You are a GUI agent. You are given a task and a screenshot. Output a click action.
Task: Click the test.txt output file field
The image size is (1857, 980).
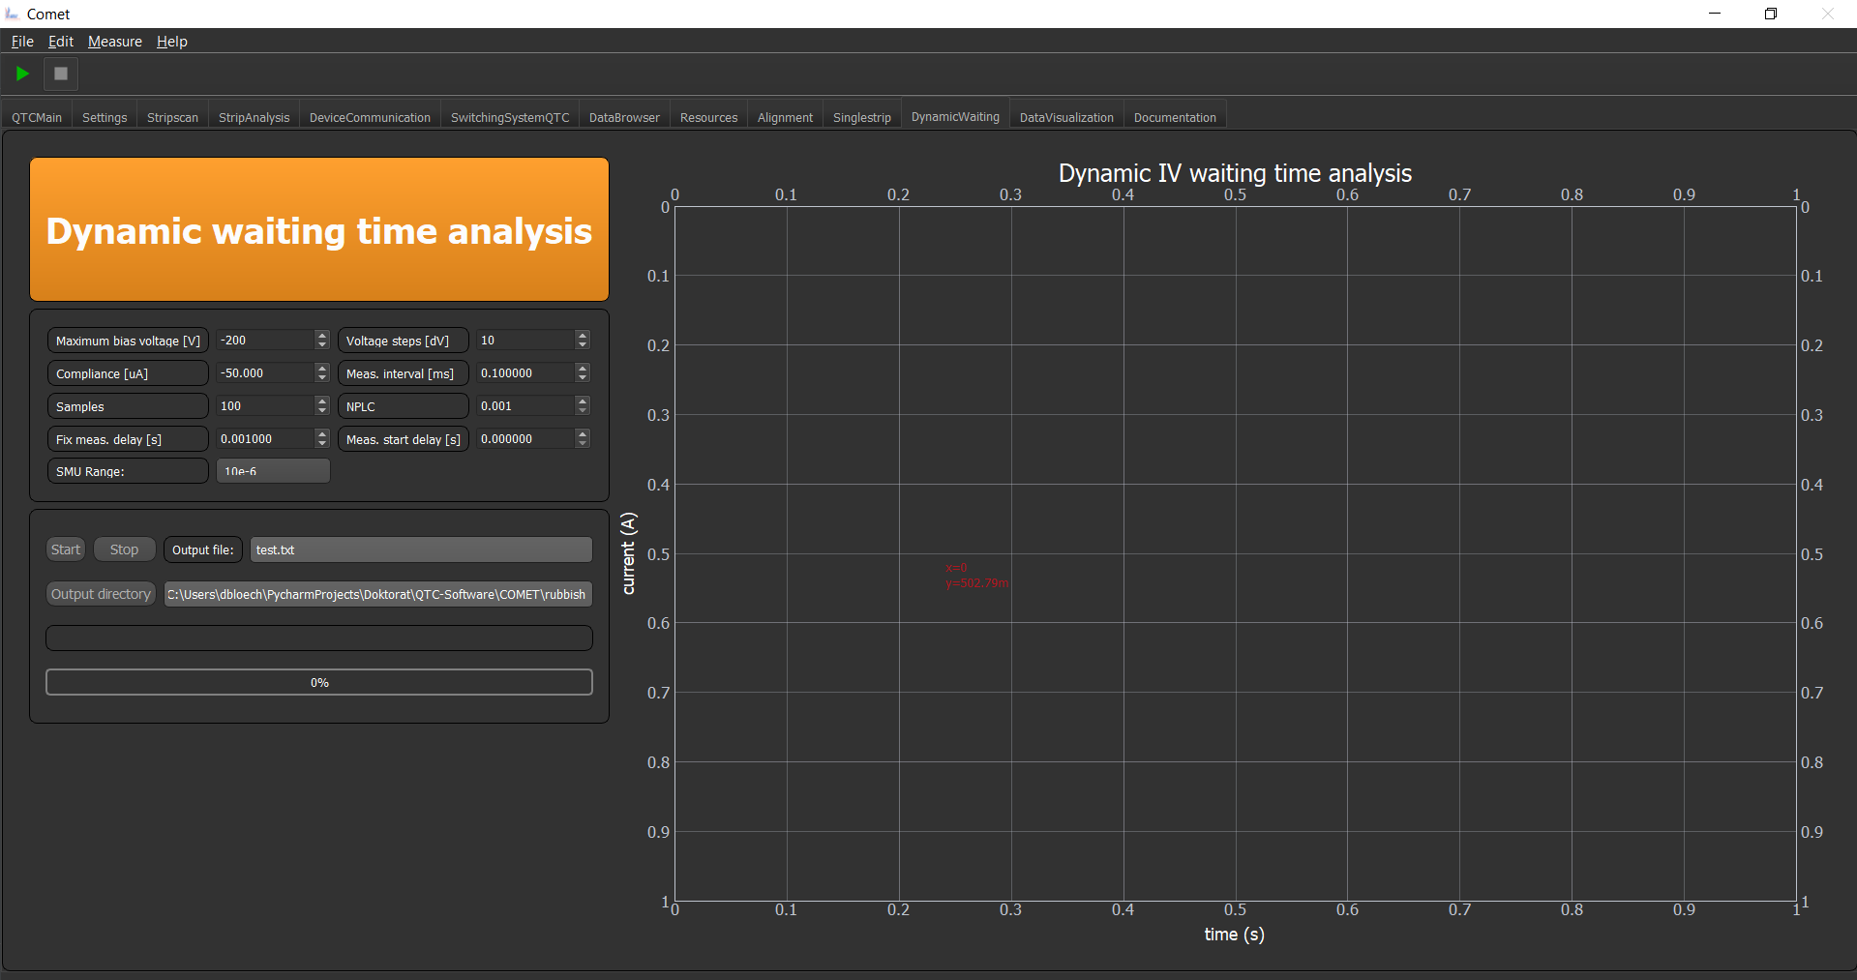(421, 549)
